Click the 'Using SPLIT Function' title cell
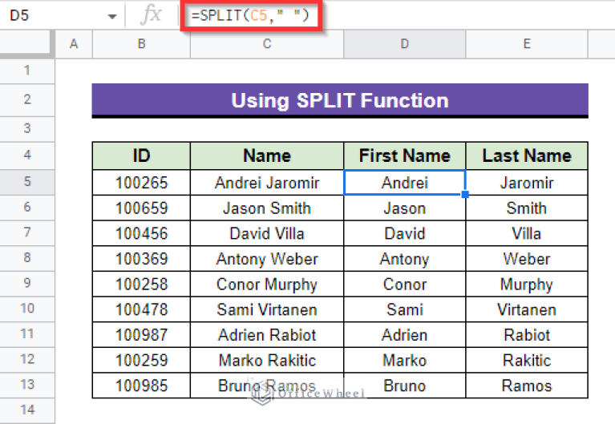The width and height of the screenshot is (615, 424). (x=339, y=100)
